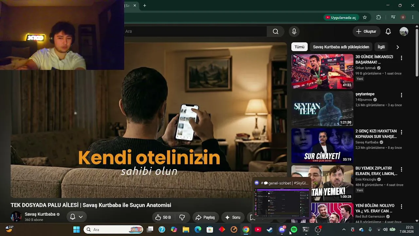The image size is (419, 236).
Task: Open new Chrome tab with plus icon
Action: pos(145,6)
